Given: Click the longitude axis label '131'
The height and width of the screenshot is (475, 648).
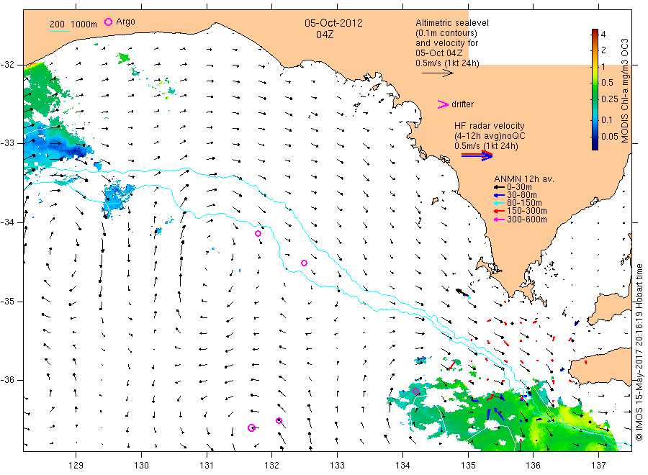Looking at the screenshot, I should point(207,466).
